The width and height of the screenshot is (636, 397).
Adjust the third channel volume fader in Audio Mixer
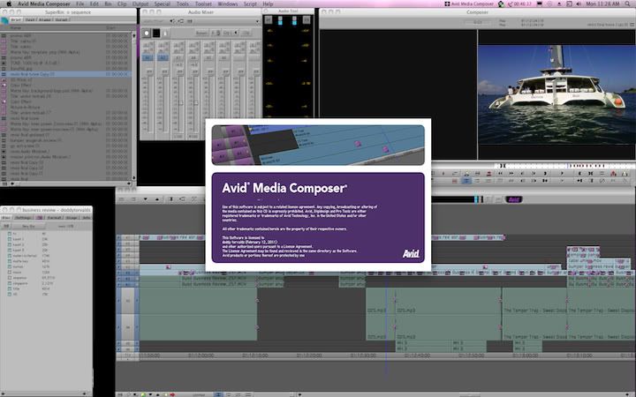tap(180, 103)
